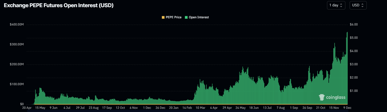This screenshot has width=387, height=112.
Task: Click the up-down chevron beside USD
Action: 363,5
